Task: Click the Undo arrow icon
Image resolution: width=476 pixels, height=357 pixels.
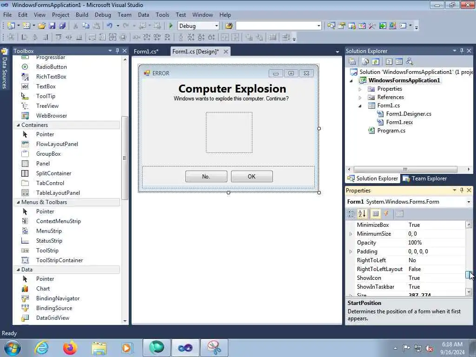Action: click(110, 26)
